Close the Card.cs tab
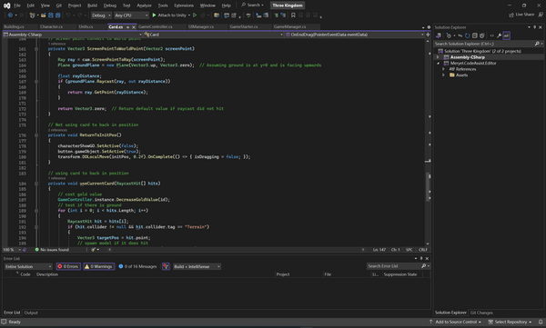 134,26
